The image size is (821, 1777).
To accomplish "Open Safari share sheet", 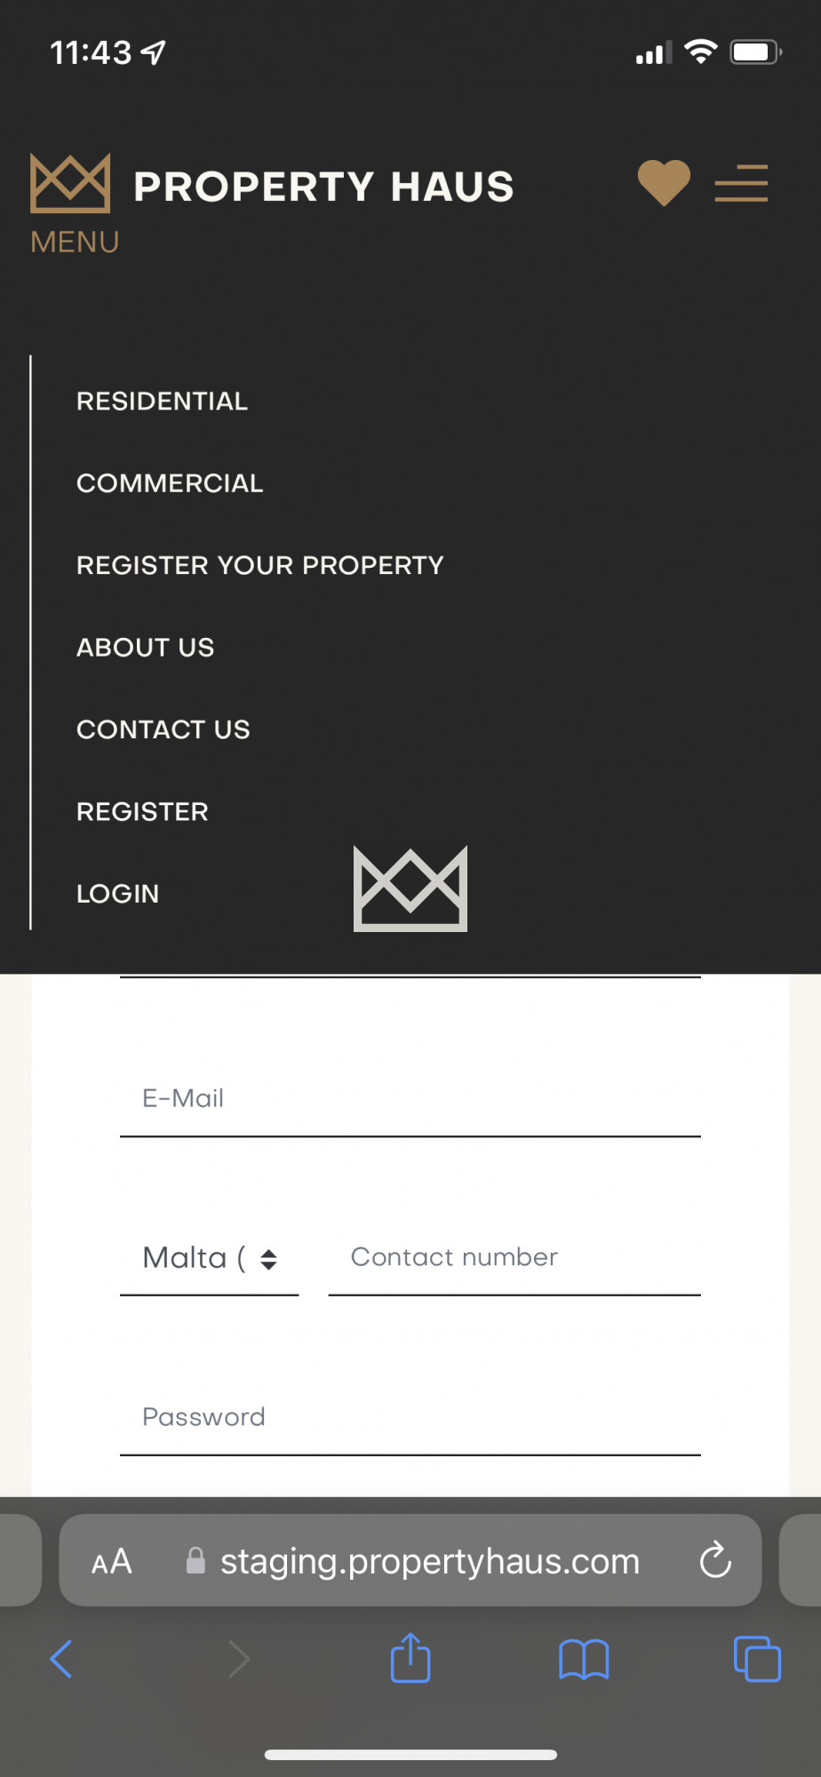I will (410, 1658).
